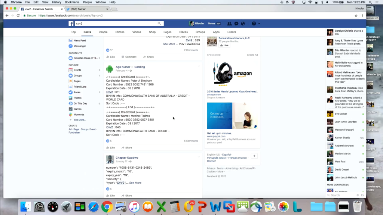Open News Feed in left sidebar
This screenshot has height=215, width=383.
(x=80, y=41)
